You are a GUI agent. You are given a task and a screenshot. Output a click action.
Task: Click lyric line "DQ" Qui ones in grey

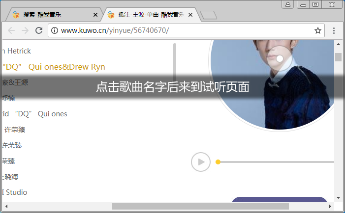click(x=35, y=114)
